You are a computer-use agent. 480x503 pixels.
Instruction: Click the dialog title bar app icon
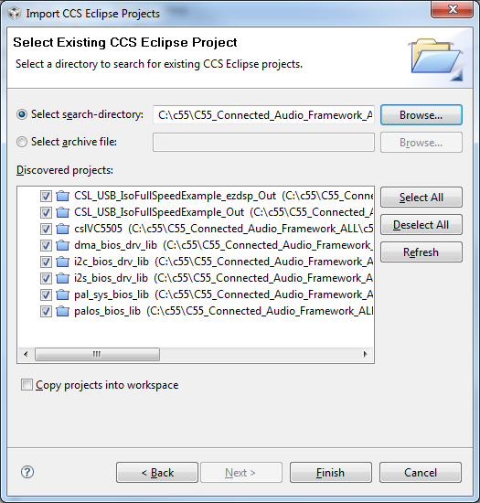point(14,14)
